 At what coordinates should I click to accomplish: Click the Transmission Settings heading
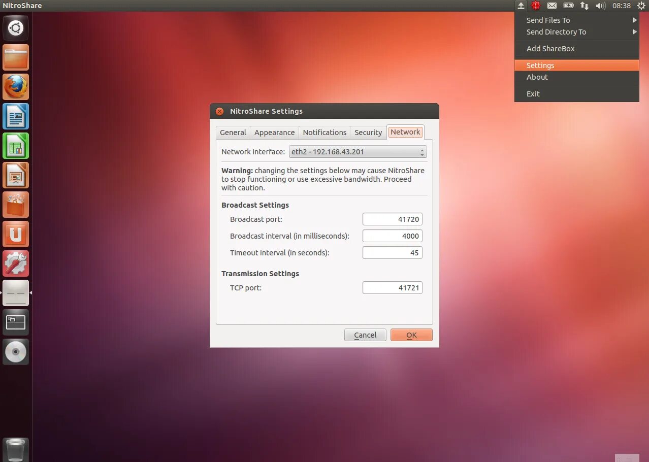260,274
